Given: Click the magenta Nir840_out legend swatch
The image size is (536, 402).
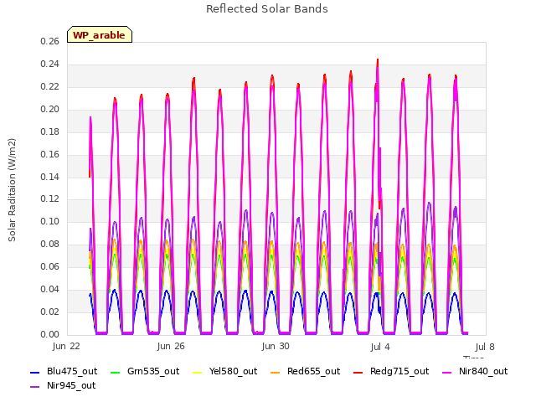Looking at the screenshot, I should point(447,372).
